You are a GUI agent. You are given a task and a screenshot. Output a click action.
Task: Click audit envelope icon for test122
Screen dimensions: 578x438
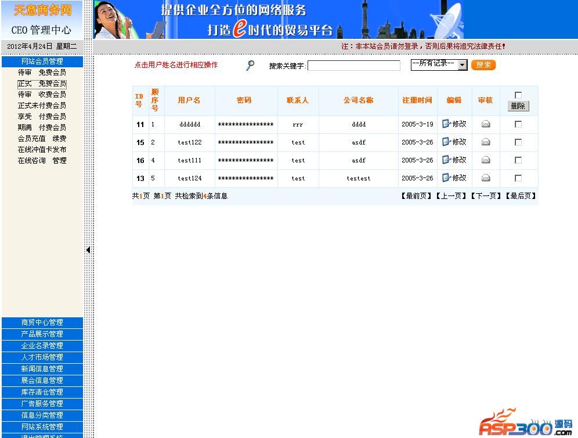(x=486, y=142)
